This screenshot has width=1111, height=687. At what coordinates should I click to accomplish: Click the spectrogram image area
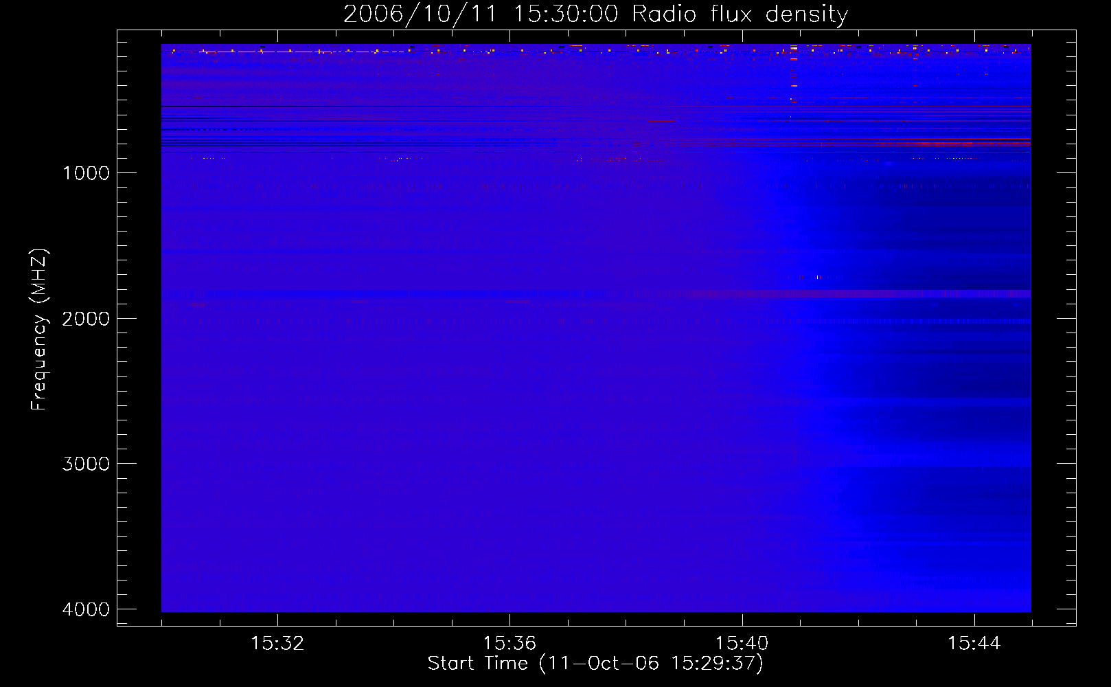[x=596, y=328]
